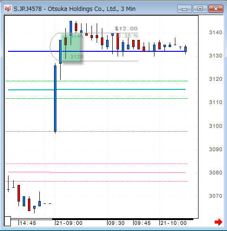Click the red arrow at bottom right
The height and width of the screenshot is (231, 227).
[x=218, y=222]
